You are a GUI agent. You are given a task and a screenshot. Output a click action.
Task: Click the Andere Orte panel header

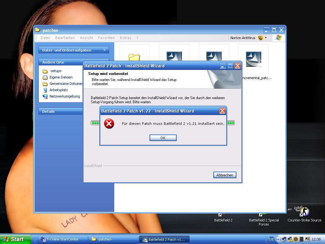pos(61,62)
